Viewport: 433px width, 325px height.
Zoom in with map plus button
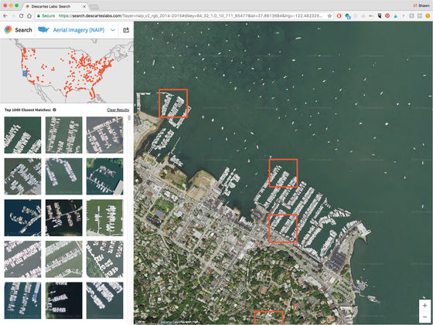pos(424,306)
